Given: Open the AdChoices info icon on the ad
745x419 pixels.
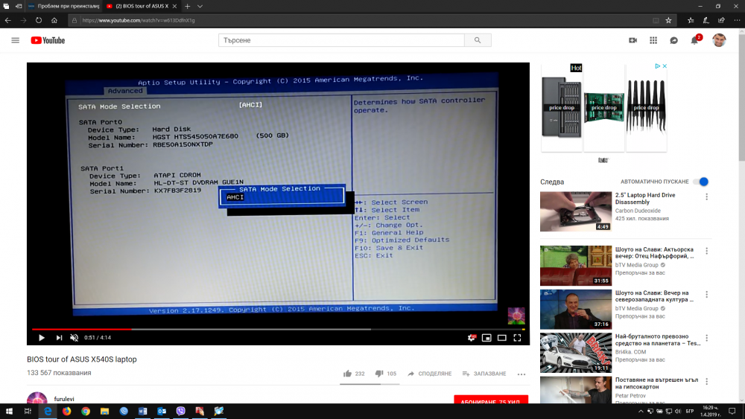Looking at the screenshot, I should (x=658, y=66).
